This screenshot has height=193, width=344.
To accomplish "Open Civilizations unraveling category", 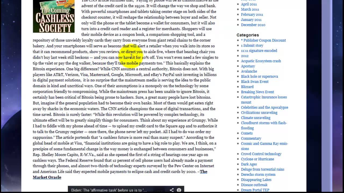I will (x=259, y=113).
